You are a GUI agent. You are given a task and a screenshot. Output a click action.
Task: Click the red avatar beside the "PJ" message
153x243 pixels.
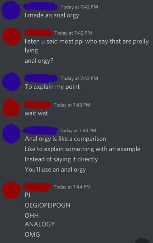pyautogui.click(x=11, y=190)
